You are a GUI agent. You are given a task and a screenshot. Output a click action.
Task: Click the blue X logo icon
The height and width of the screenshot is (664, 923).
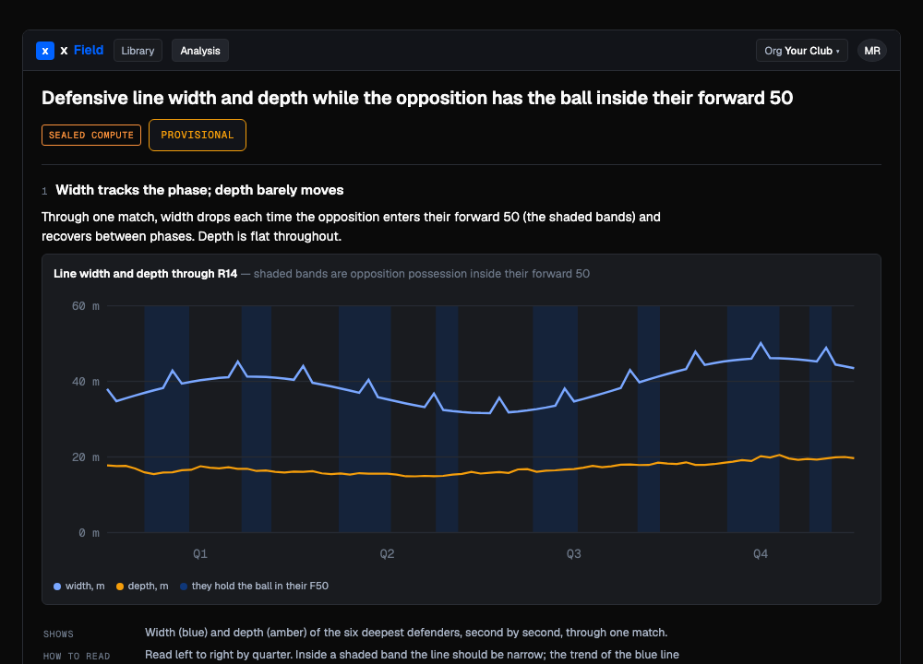click(45, 51)
